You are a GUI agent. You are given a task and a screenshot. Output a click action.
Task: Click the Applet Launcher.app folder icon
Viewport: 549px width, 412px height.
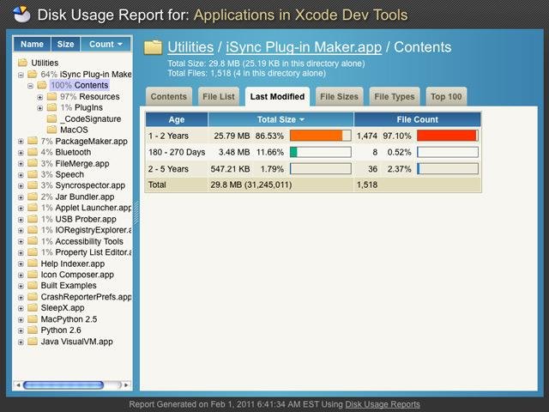coord(33,208)
